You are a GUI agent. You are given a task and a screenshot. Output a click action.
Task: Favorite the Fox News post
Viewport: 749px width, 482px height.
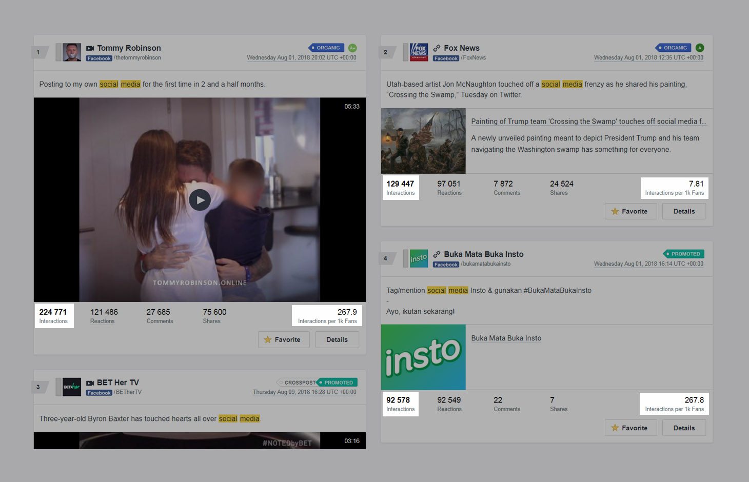click(630, 211)
